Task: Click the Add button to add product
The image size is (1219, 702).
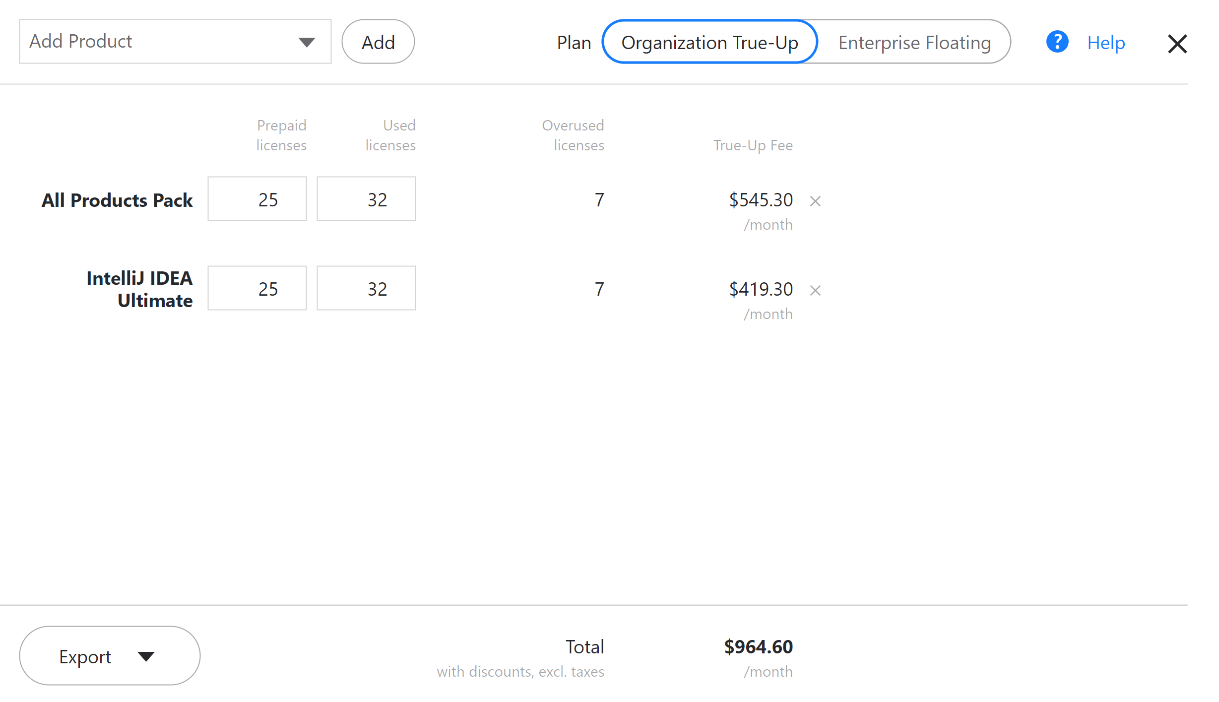Action: 378,41
